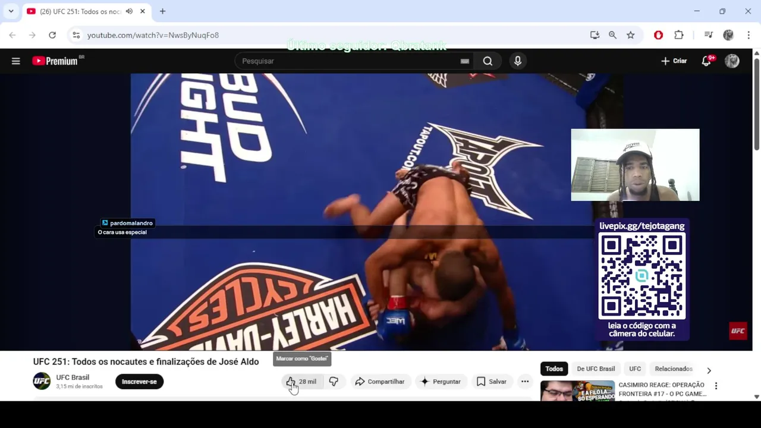Open Casimiro Reage Operação Fronteira video title
The height and width of the screenshot is (428, 761).
(662, 389)
